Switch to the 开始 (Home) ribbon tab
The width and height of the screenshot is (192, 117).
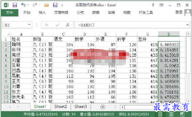click(27, 12)
